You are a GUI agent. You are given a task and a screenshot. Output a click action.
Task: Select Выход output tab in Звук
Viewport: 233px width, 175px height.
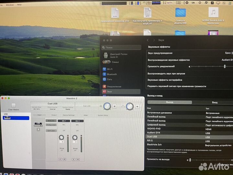click(x=170, y=102)
